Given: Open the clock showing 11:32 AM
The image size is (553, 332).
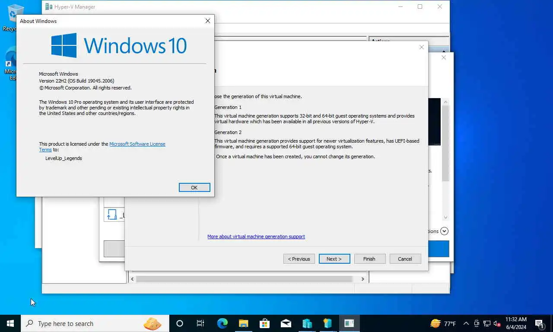Looking at the screenshot, I should pyautogui.click(x=516, y=323).
